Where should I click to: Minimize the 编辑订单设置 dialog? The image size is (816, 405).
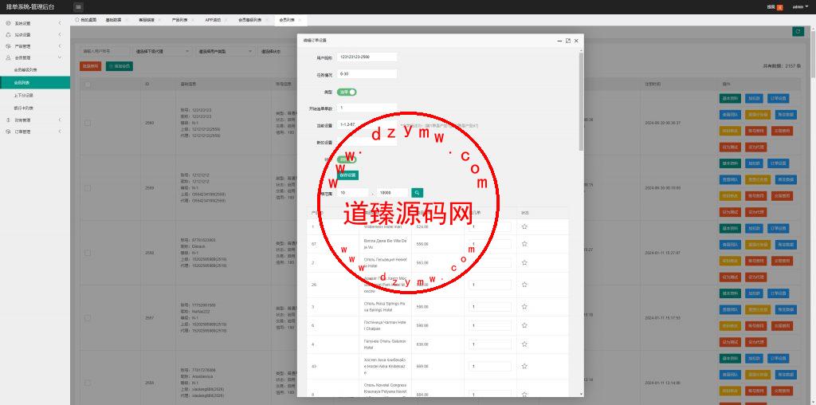pos(559,40)
